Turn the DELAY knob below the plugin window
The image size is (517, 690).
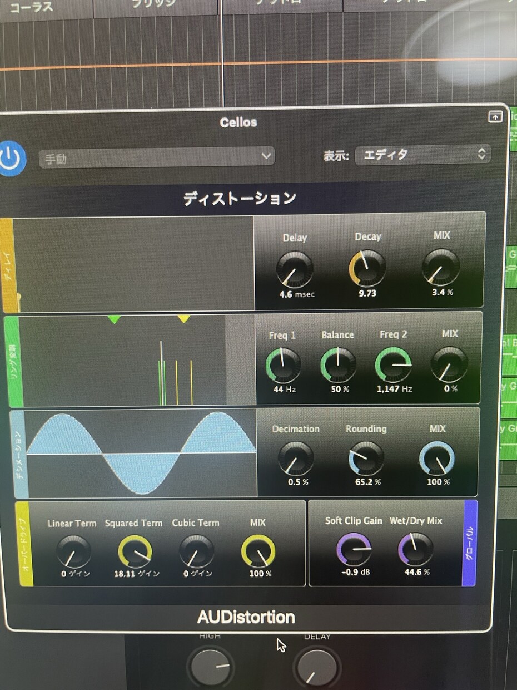(316, 667)
